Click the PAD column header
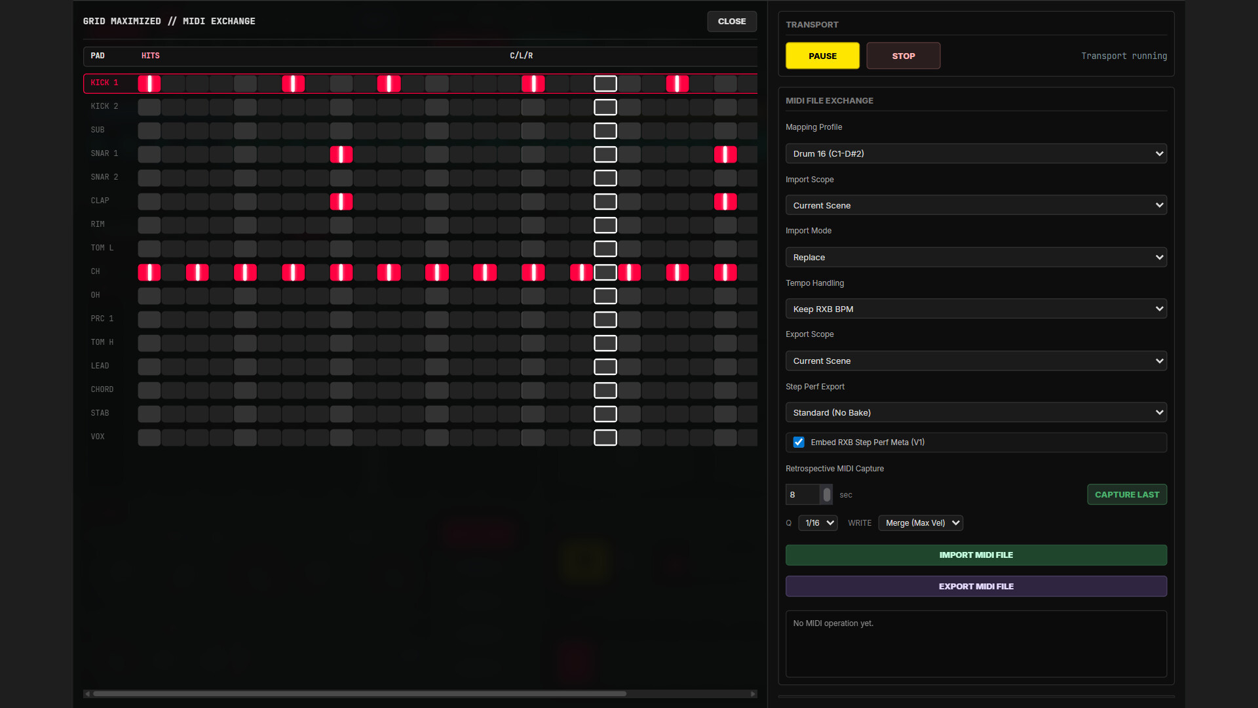Screen dimensions: 1258x708 (98, 56)
